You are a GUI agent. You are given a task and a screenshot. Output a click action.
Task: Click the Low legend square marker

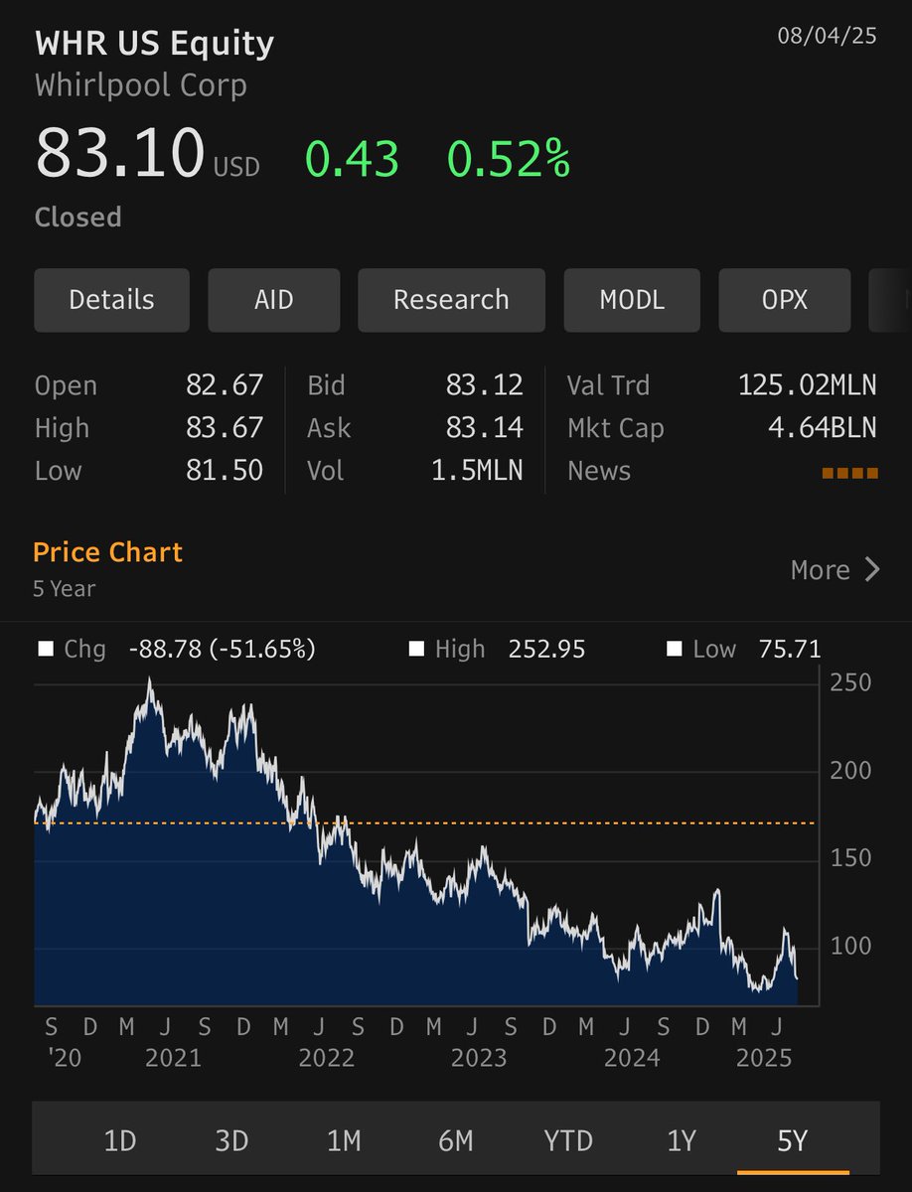click(x=675, y=650)
